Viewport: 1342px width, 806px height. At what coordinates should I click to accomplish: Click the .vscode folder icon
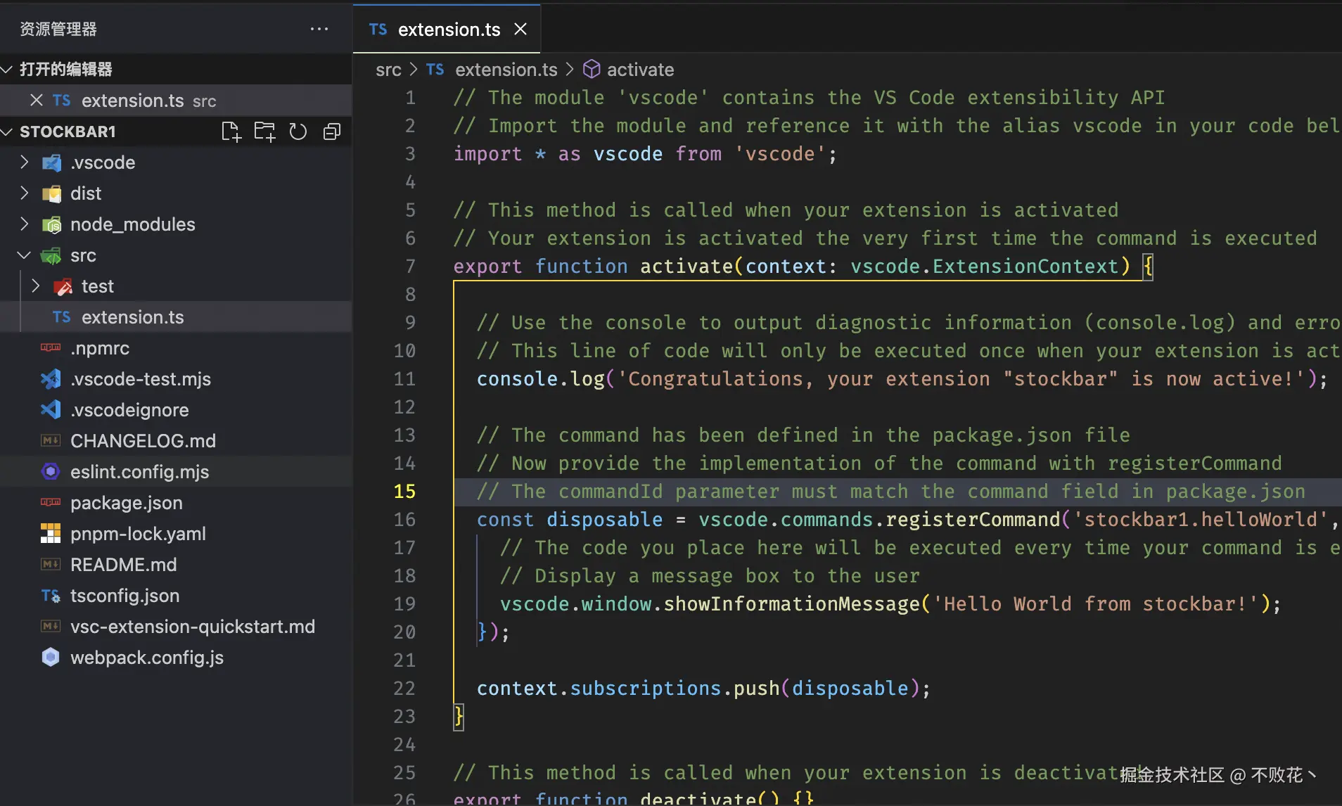click(51, 163)
